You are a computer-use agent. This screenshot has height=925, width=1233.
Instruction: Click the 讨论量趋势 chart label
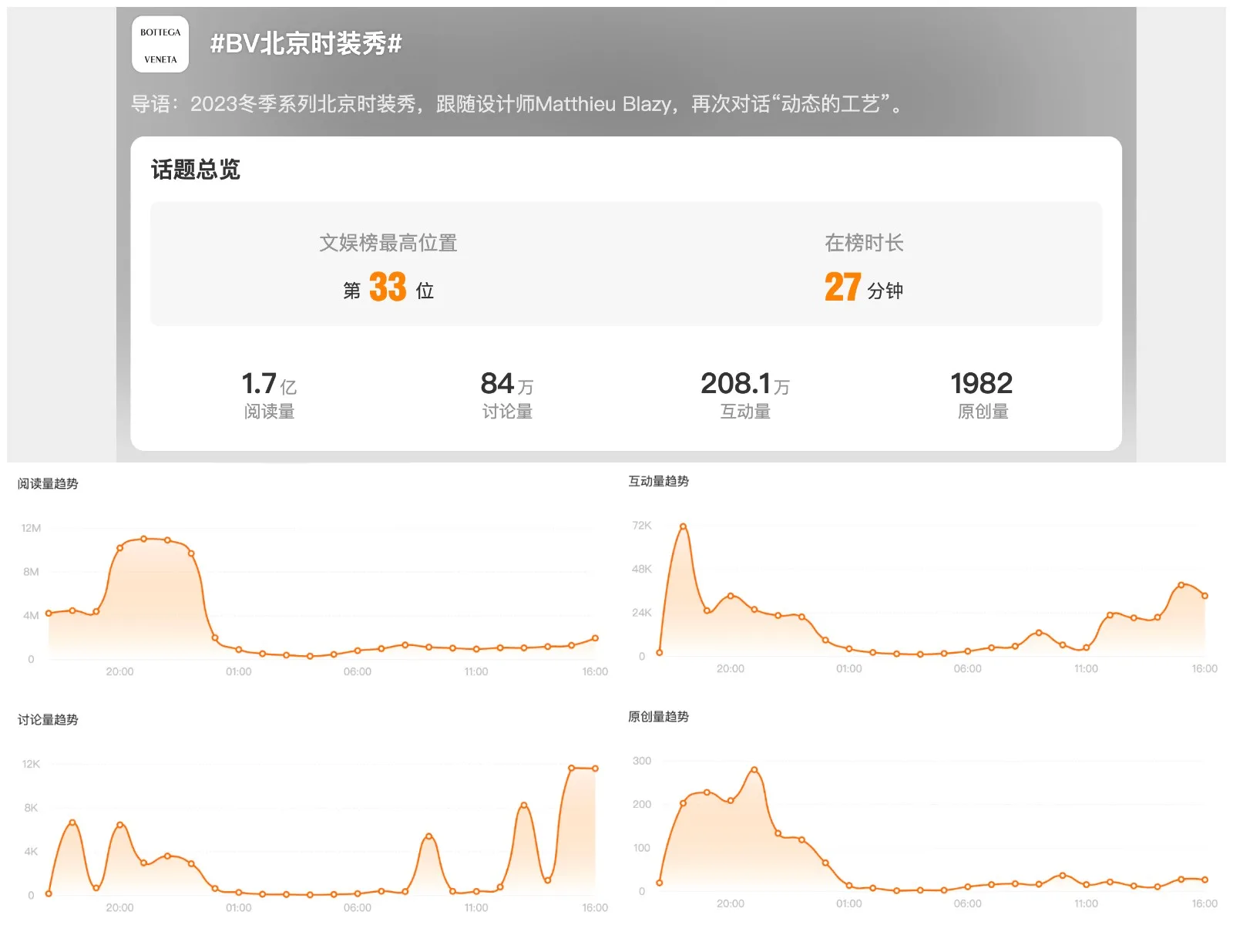click(x=48, y=719)
